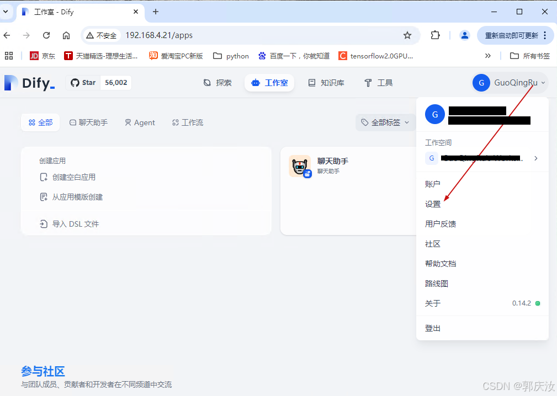Expand the workspace switcher chevron
The image size is (557, 396).
pyautogui.click(x=535, y=158)
